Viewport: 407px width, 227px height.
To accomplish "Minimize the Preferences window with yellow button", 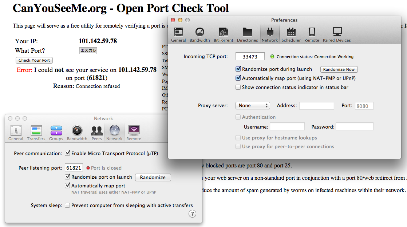I will coord(180,20).
